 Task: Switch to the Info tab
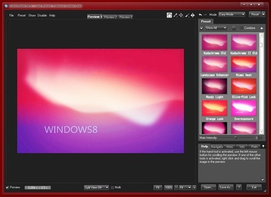coord(242,147)
